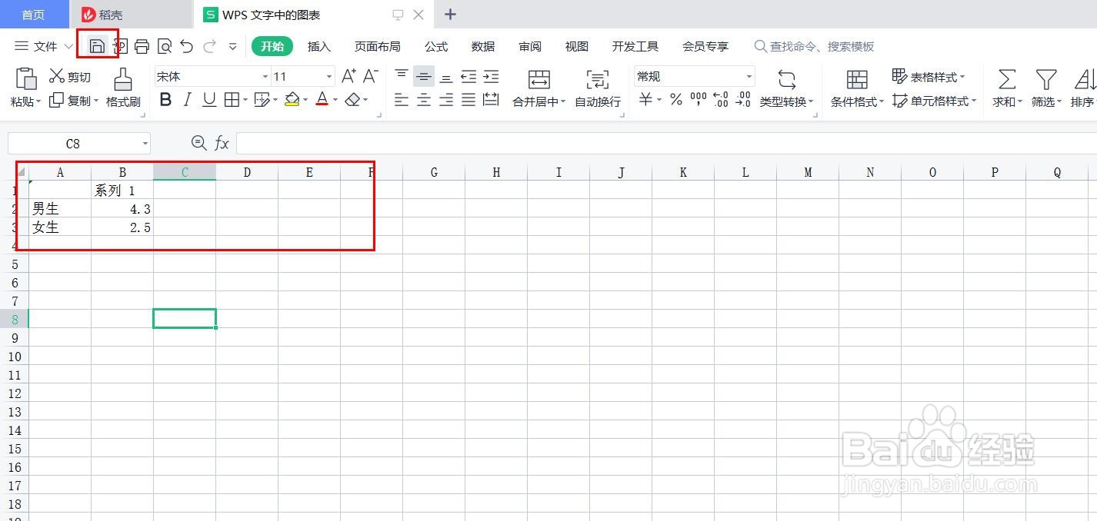This screenshot has height=521, width=1097.
Task: Switch to 稻壳 tab
Action: (x=131, y=15)
